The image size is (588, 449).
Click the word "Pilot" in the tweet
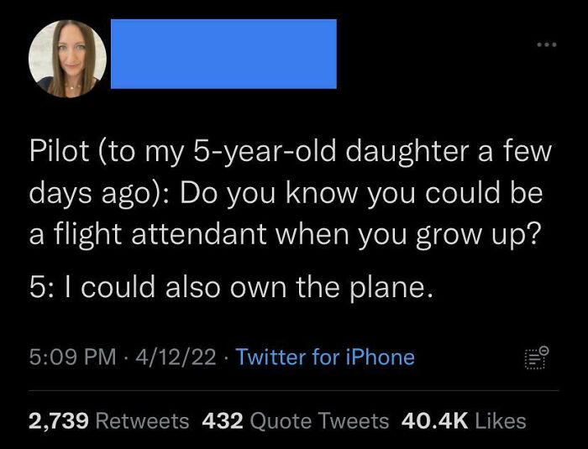pyautogui.click(x=57, y=154)
